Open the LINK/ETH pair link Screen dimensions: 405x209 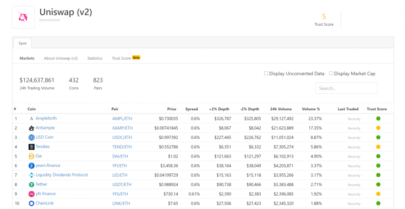coord(121,204)
